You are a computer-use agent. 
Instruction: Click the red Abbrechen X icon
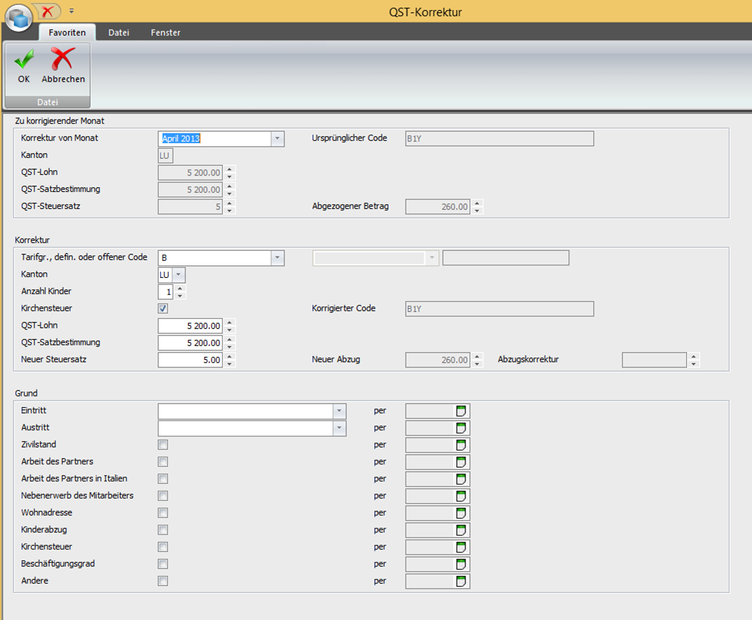(63, 60)
